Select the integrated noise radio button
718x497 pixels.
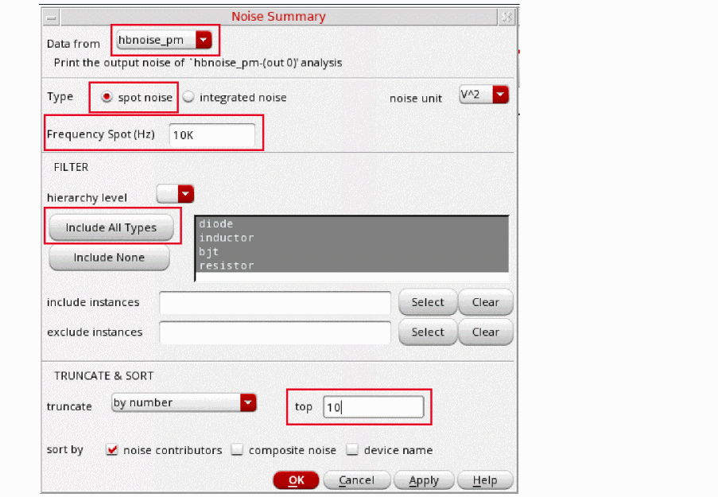188,97
